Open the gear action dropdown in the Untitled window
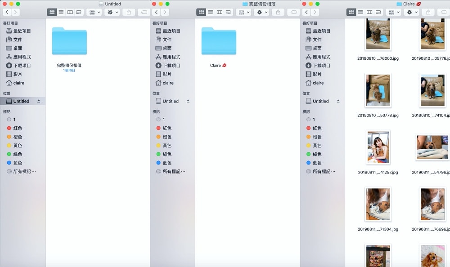The width and height of the screenshot is (450, 267). (x=112, y=12)
